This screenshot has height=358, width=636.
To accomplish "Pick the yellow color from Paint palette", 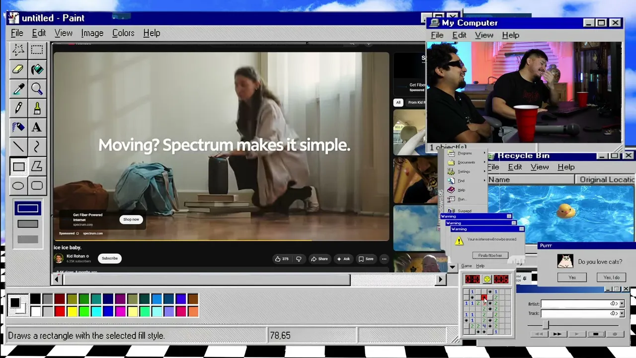I will (x=72, y=312).
